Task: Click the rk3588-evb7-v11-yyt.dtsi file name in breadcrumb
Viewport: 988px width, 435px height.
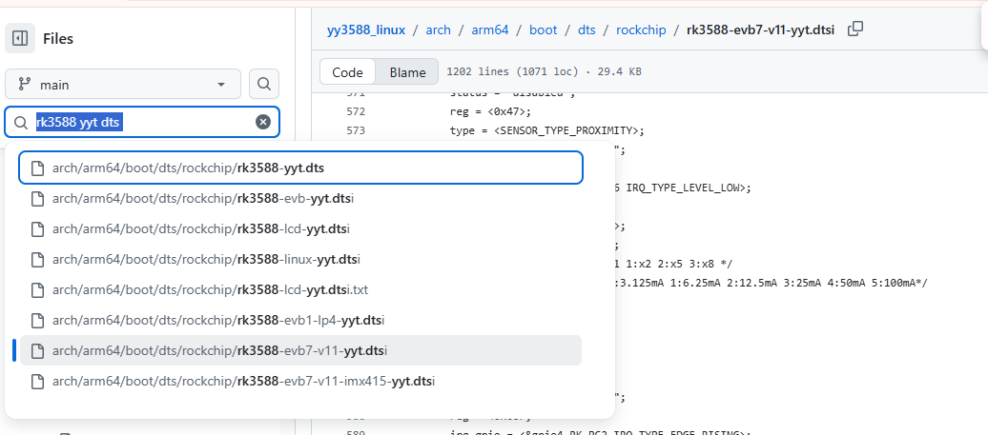Action: (760, 30)
